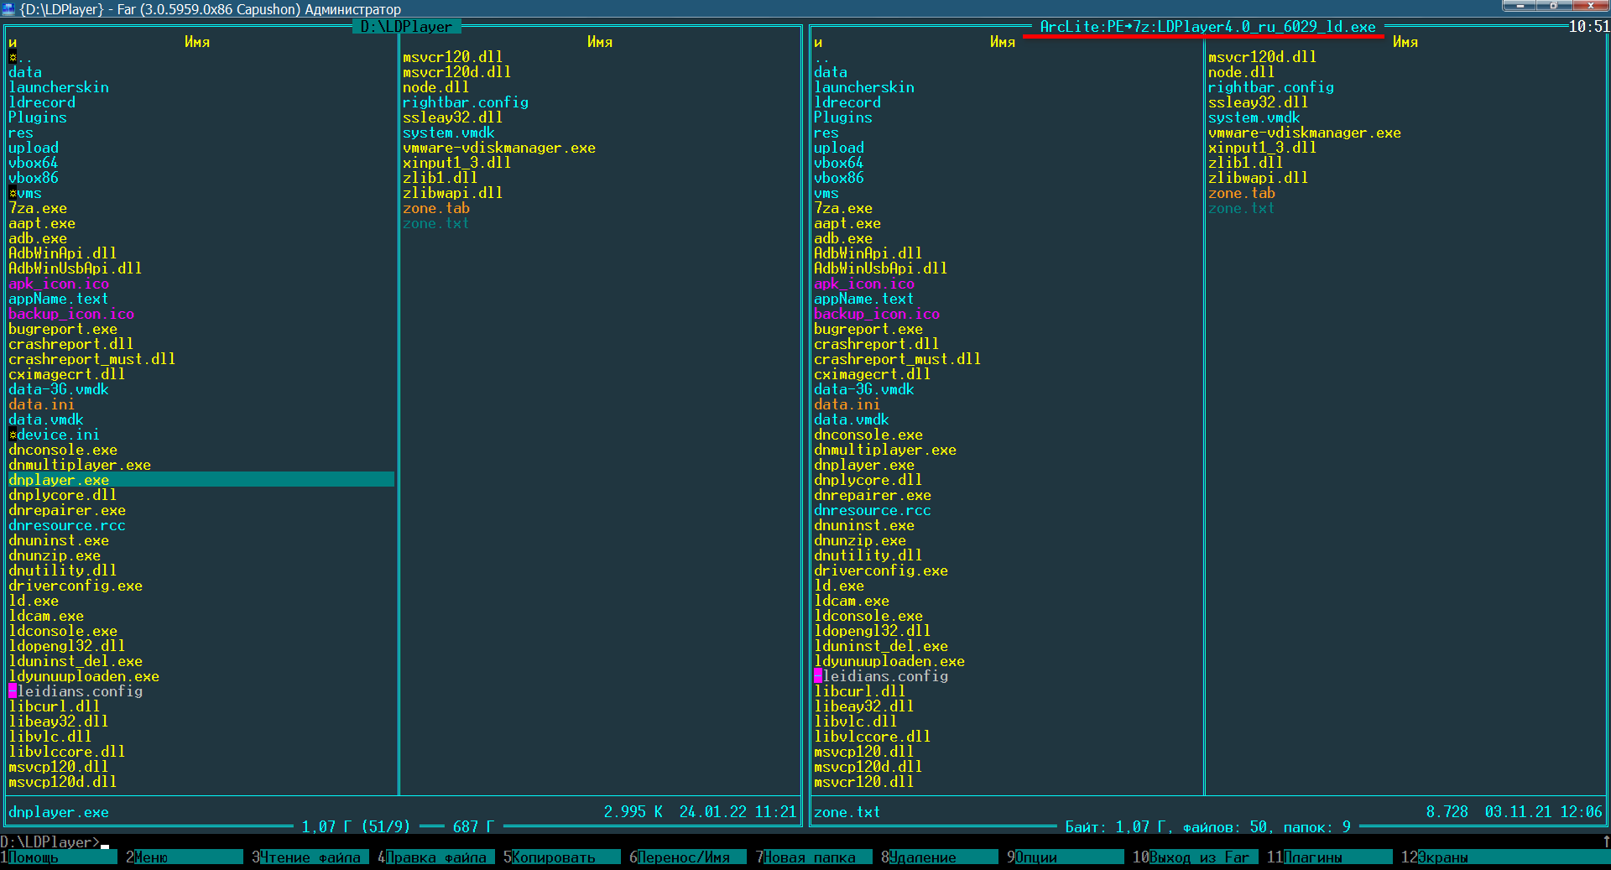Image resolution: width=1611 pixels, height=870 pixels.
Task: Select the highlighted dnplayer.exe in left panel
Action: tap(59, 480)
